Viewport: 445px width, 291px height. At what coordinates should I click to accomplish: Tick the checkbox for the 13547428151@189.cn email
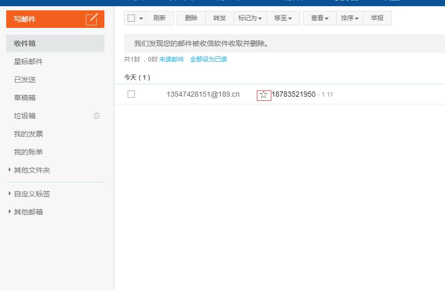tap(131, 94)
